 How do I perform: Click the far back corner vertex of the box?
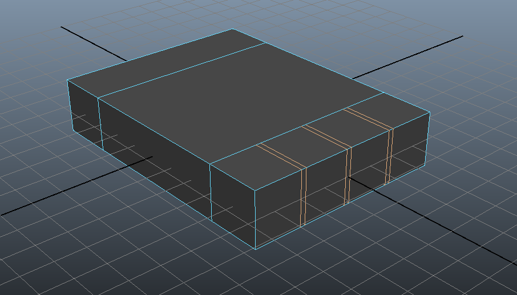(x=232, y=29)
